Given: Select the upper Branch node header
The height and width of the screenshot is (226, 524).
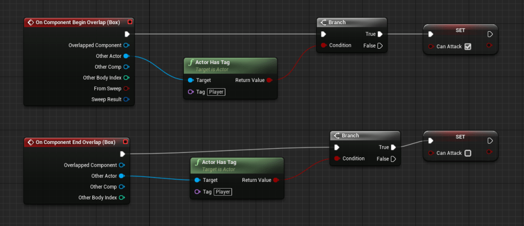Looking at the screenshot, I should coord(351,23).
